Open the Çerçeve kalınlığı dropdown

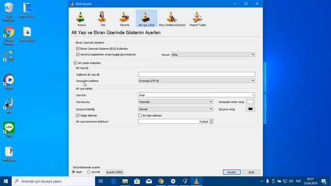[x=175, y=109]
